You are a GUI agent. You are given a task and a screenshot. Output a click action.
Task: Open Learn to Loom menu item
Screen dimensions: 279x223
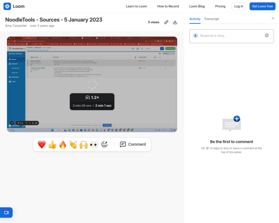[x=136, y=7]
